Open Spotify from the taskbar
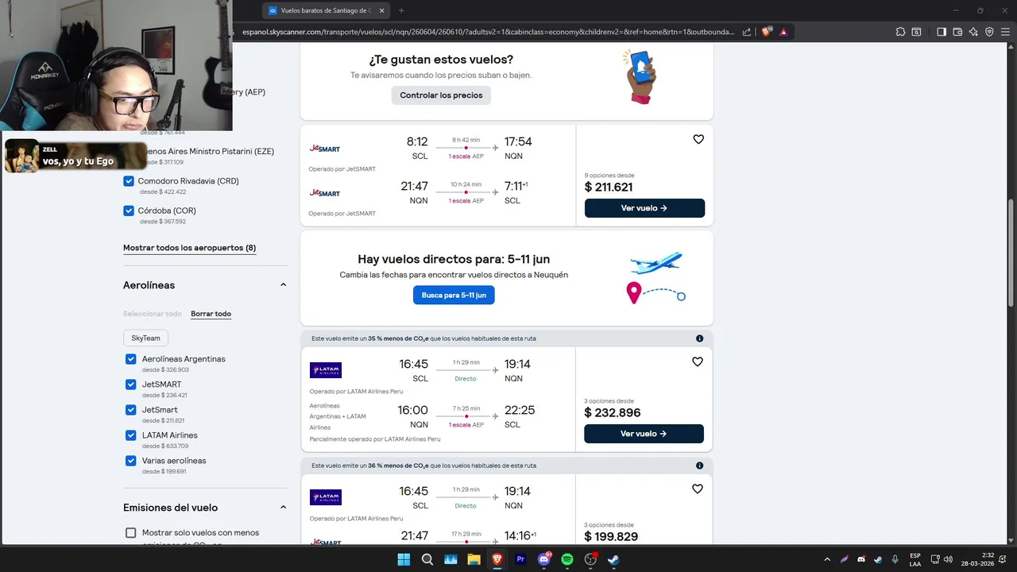Image resolution: width=1017 pixels, height=572 pixels. (x=567, y=559)
